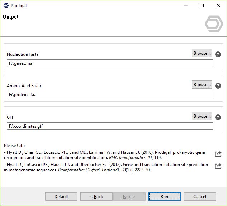The width and height of the screenshot is (227, 206).
Task: Close the Prodigal window
Action: click(x=218, y=5)
